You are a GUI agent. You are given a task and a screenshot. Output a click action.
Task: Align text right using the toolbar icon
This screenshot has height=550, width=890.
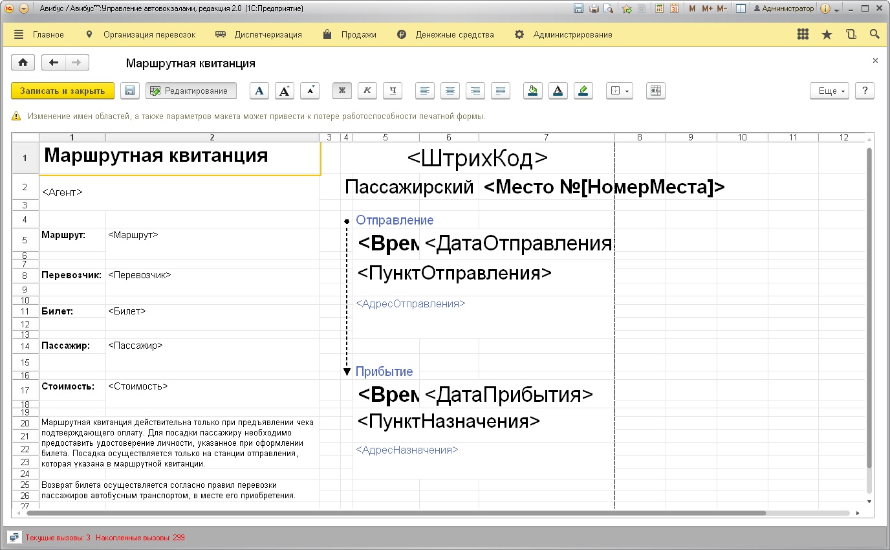(x=475, y=91)
